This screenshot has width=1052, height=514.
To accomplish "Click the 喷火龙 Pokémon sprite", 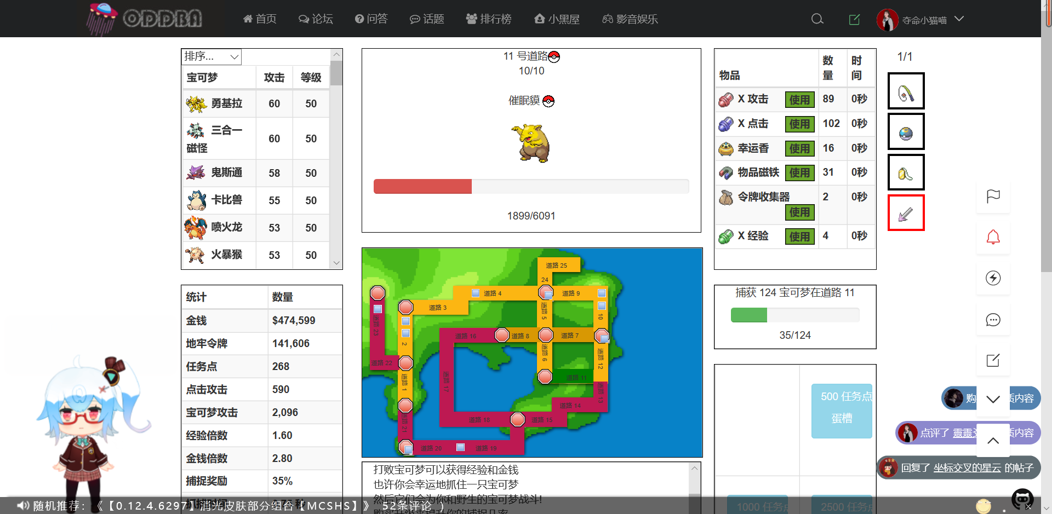I will pos(196,228).
